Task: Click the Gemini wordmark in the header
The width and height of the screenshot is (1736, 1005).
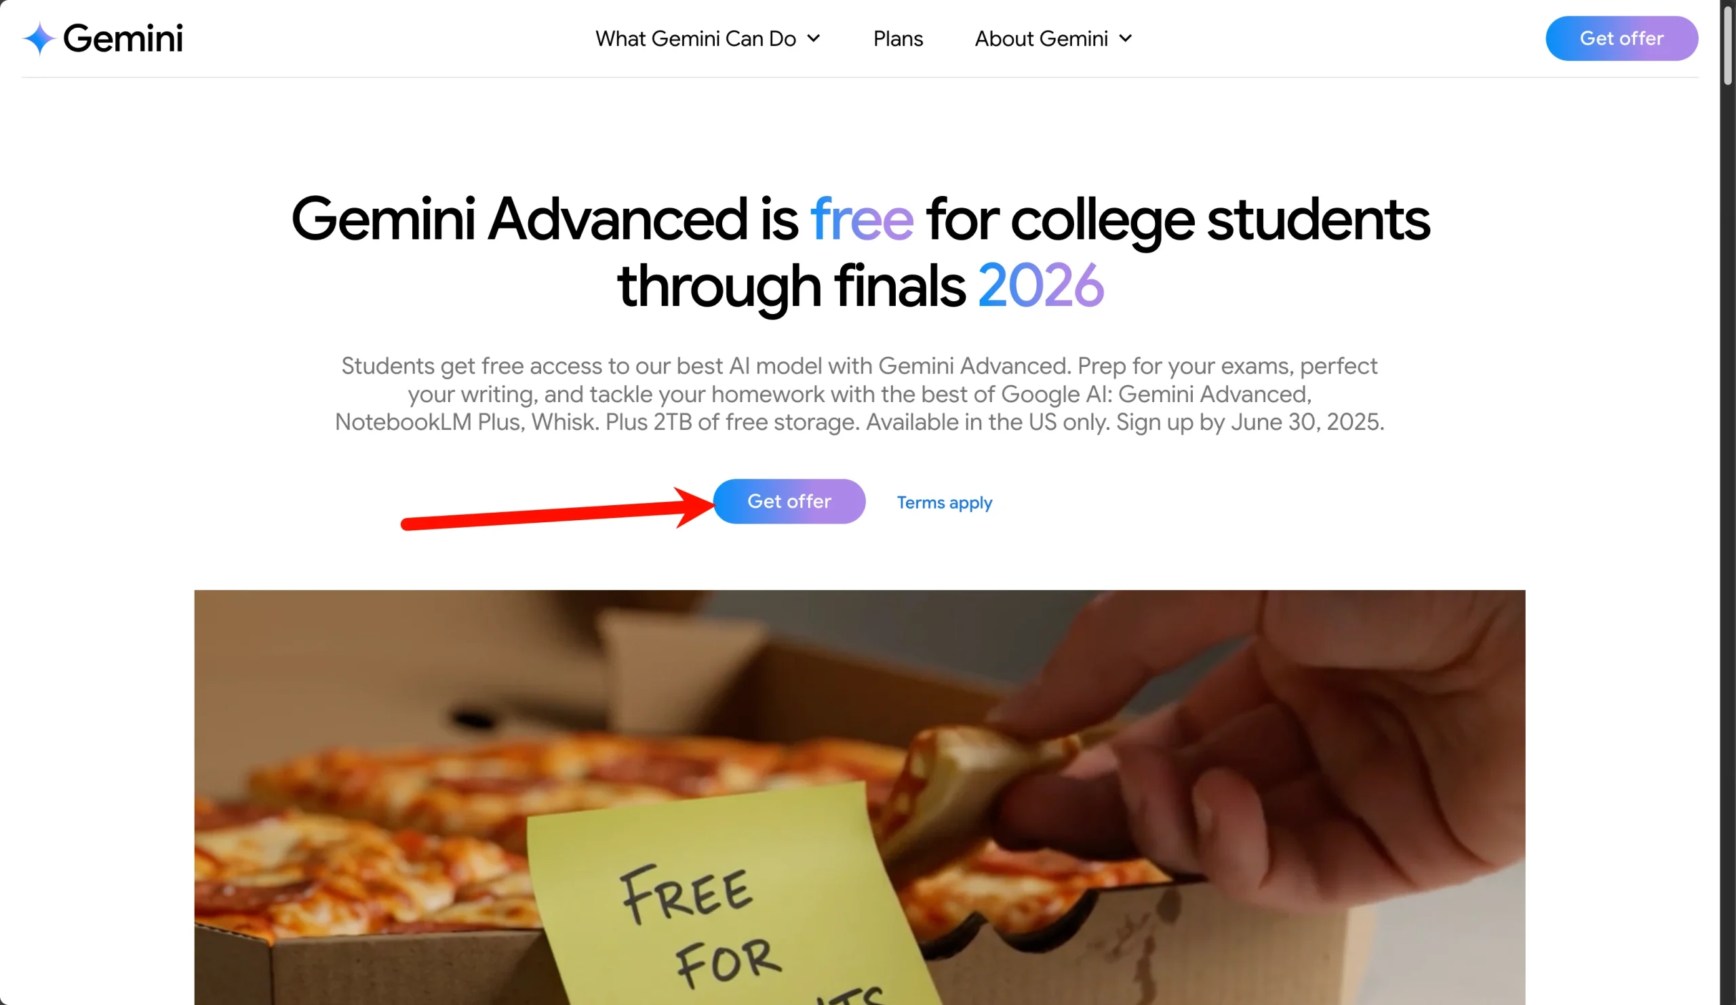Action: 123,39
